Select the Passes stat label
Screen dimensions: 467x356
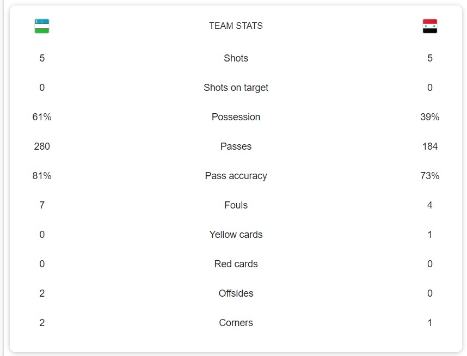(x=236, y=146)
